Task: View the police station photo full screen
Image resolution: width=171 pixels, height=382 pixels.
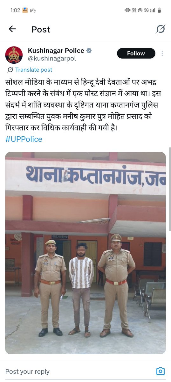Action: coord(85,253)
